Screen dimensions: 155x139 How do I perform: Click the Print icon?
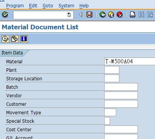click(133, 15)
